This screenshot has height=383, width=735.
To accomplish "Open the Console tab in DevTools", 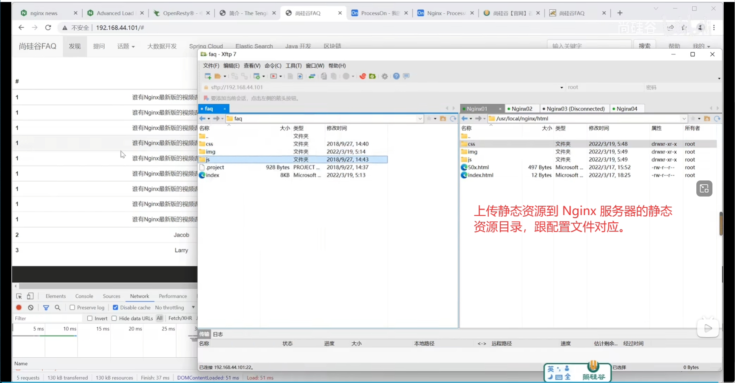I will click(84, 296).
